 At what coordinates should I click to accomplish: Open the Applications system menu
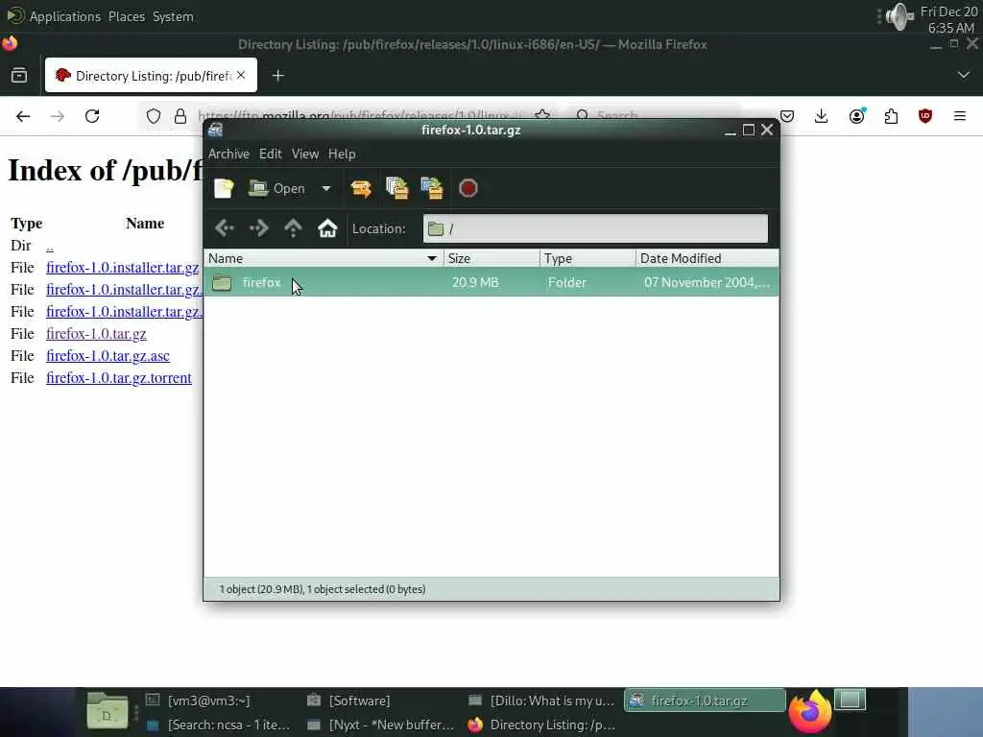tap(64, 16)
